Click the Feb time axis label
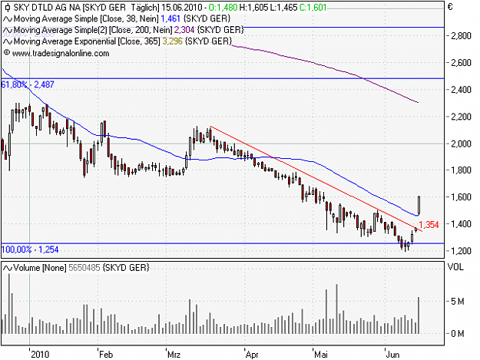480x360 pixels. click(106, 355)
